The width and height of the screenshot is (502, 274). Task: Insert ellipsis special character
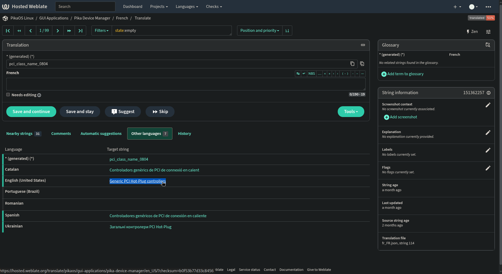click(x=320, y=74)
